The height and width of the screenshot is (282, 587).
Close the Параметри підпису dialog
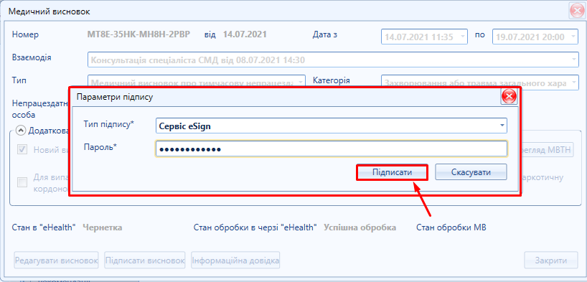point(509,97)
